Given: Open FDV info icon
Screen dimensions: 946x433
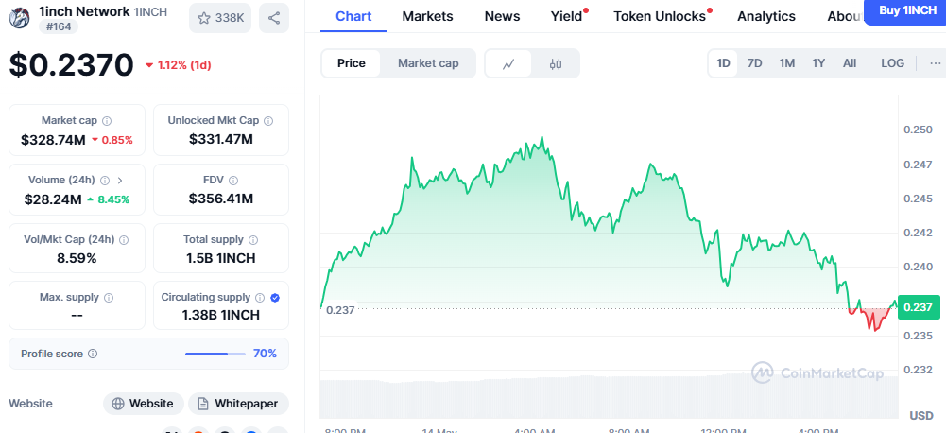Looking at the screenshot, I should pos(233,180).
